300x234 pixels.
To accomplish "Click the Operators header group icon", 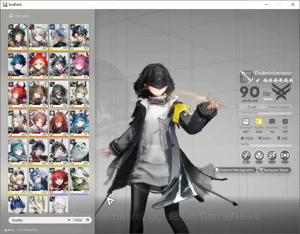I will pos(11,15).
